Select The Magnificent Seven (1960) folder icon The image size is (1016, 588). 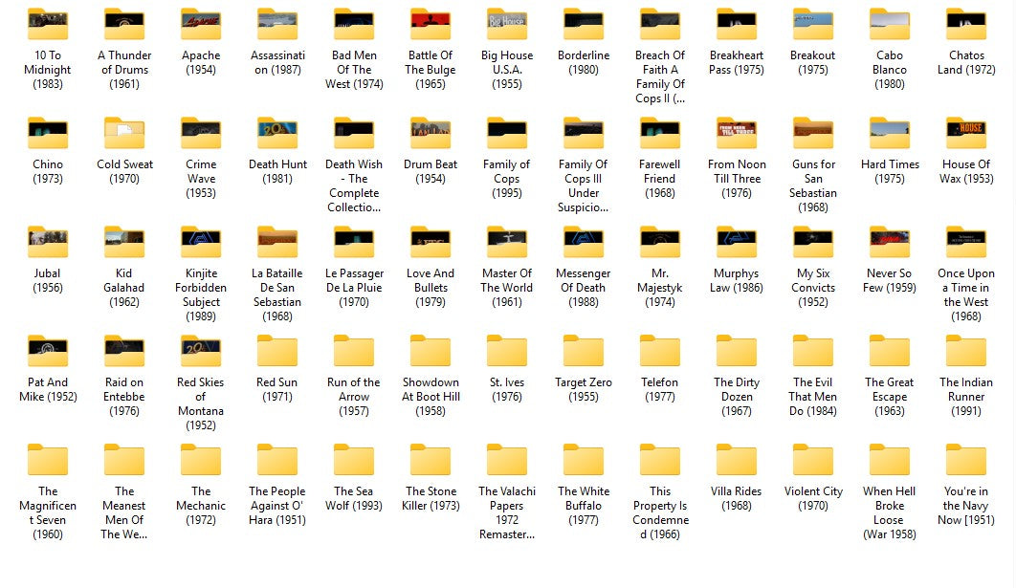(47, 460)
